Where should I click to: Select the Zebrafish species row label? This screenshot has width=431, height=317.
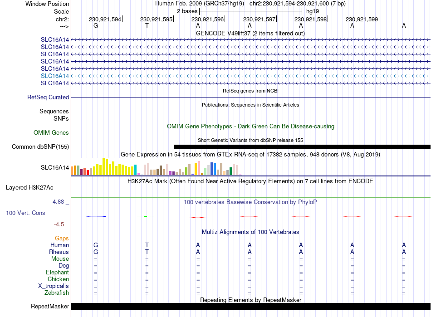coord(57,293)
